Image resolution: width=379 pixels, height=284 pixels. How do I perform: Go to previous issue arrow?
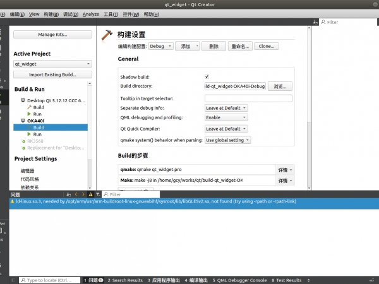point(75,194)
